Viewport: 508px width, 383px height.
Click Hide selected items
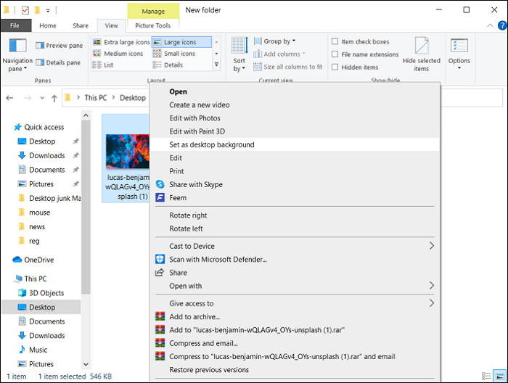pyautogui.click(x=422, y=54)
